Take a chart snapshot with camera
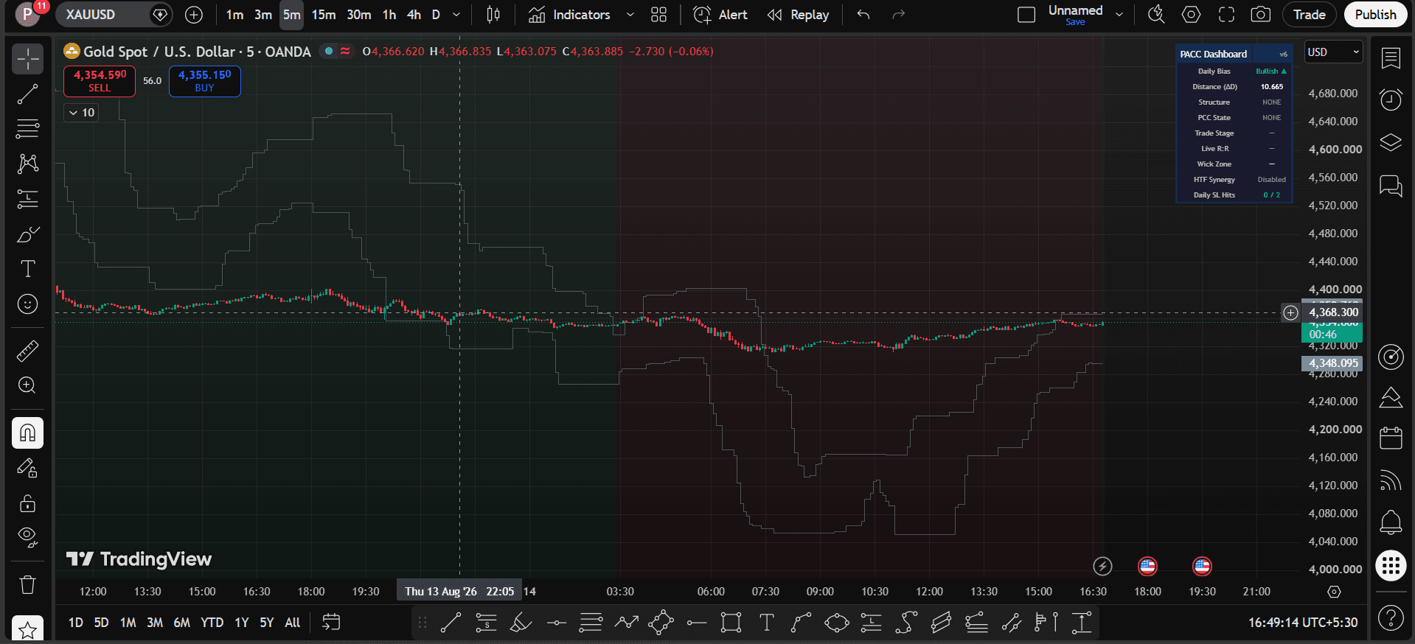 point(1261,15)
